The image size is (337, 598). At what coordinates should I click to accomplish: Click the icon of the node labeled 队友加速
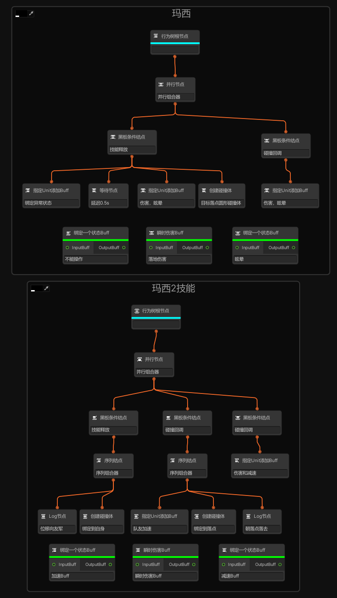pos(136,516)
